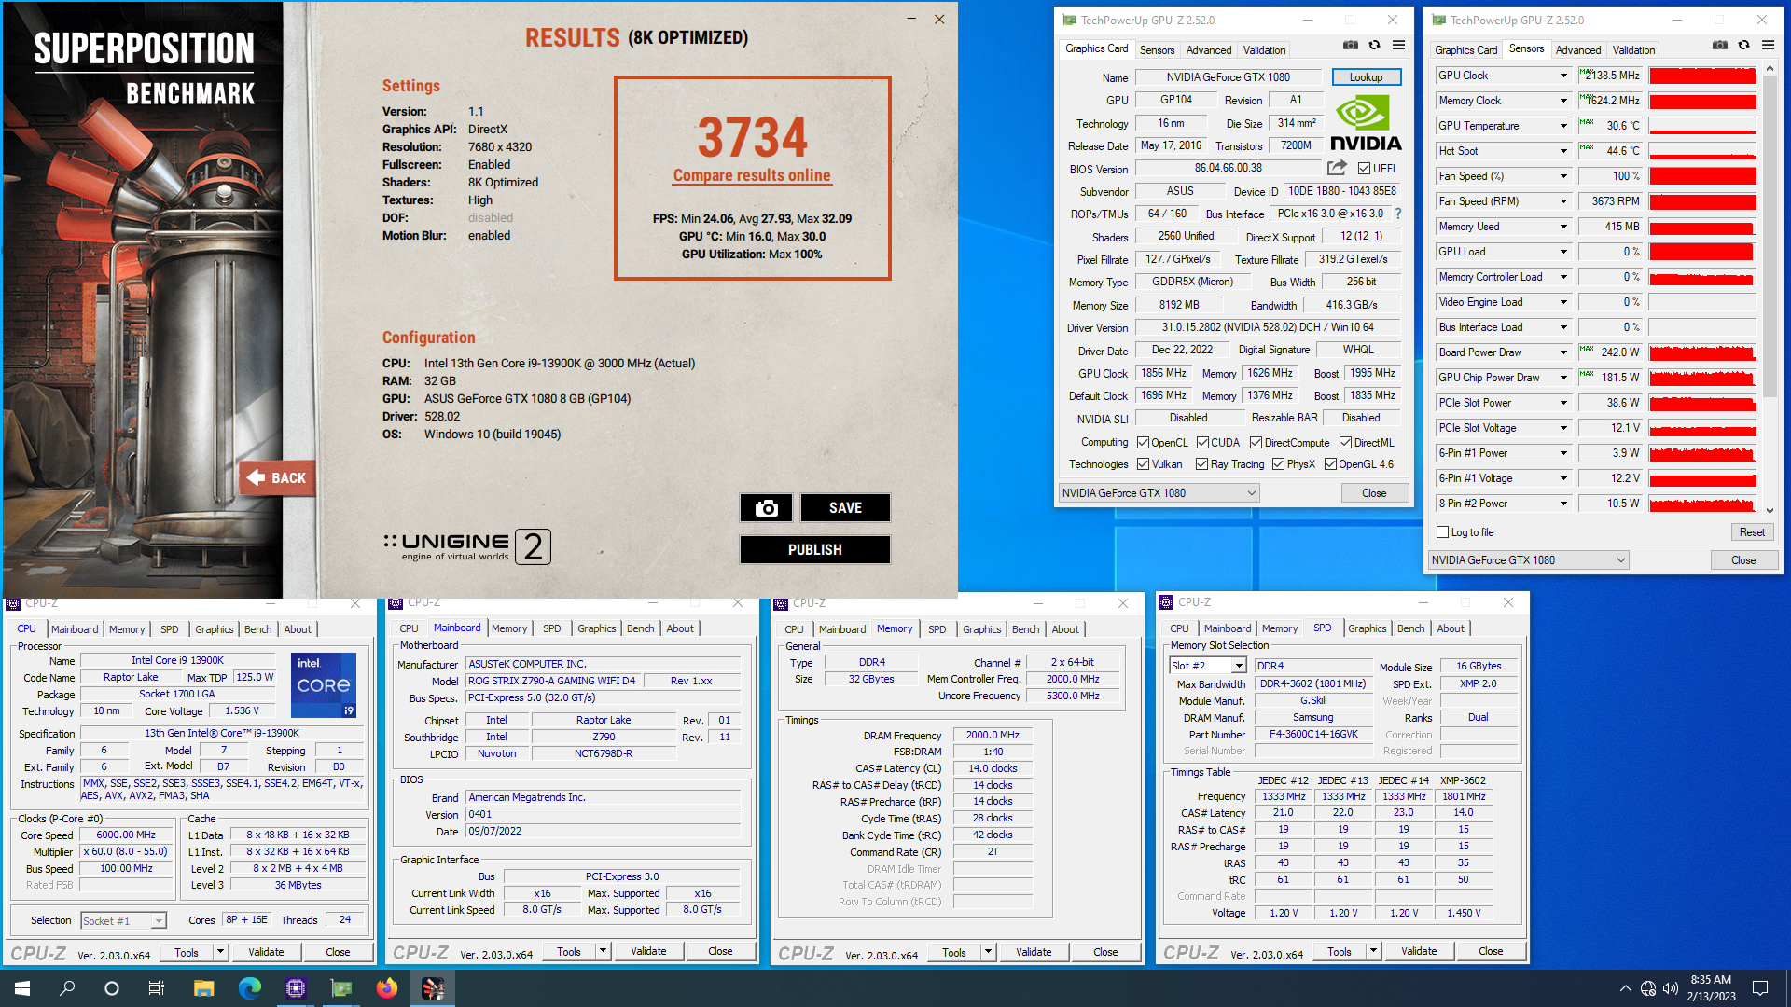Click the NVIDIA logo in GPU-Z
Viewport: 1791px width, 1007px height.
[x=1366, y=124]
